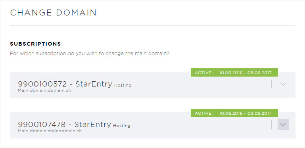Select the 9900107478 - StarEntry subscription row
Image resolution: width=305 pixels, height=148 pixels.
coord(152,125)
